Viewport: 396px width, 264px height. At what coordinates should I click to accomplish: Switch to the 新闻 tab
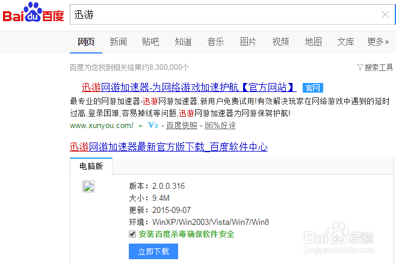118,41
